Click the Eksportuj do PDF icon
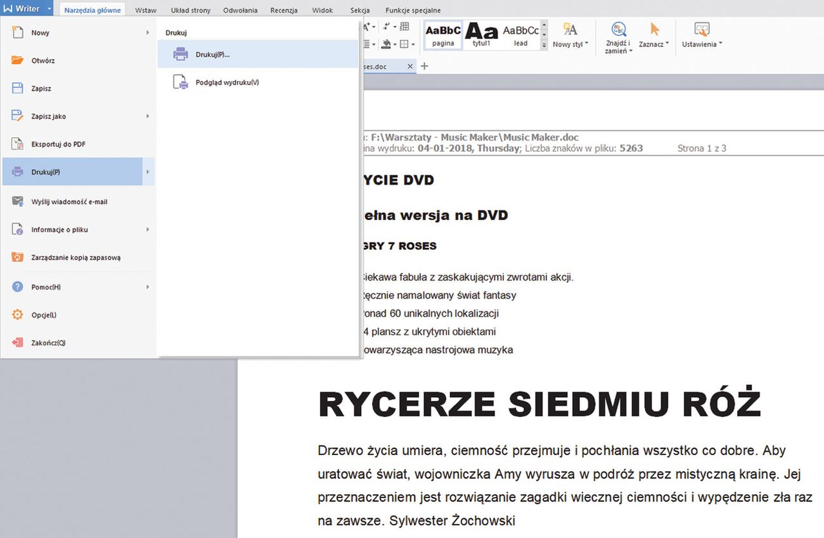Image resolution: width=824 pixels, height=538 pixels. 18,144
